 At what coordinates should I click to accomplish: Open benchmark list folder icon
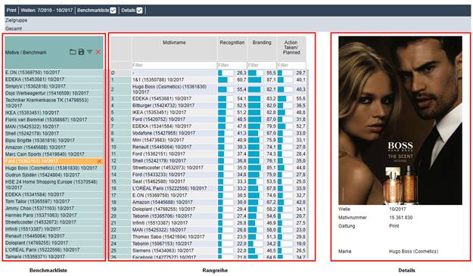point(73,52)
